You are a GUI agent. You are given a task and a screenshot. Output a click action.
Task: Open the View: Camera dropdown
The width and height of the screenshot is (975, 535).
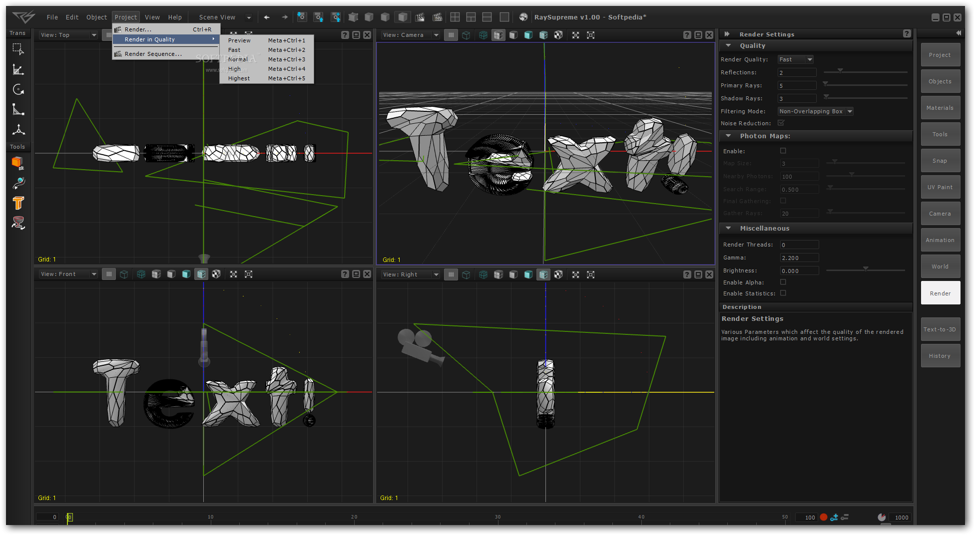coord(411,35)
